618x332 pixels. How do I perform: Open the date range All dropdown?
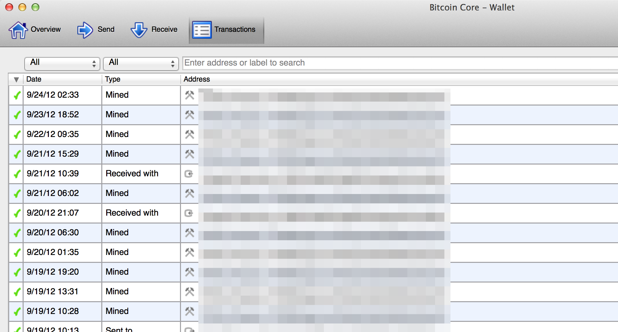pos(62,63)
